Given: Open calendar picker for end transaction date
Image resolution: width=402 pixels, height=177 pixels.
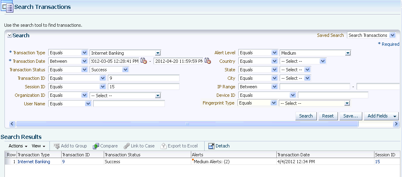Looking at the screenshot, I should (x=207, y=61).
